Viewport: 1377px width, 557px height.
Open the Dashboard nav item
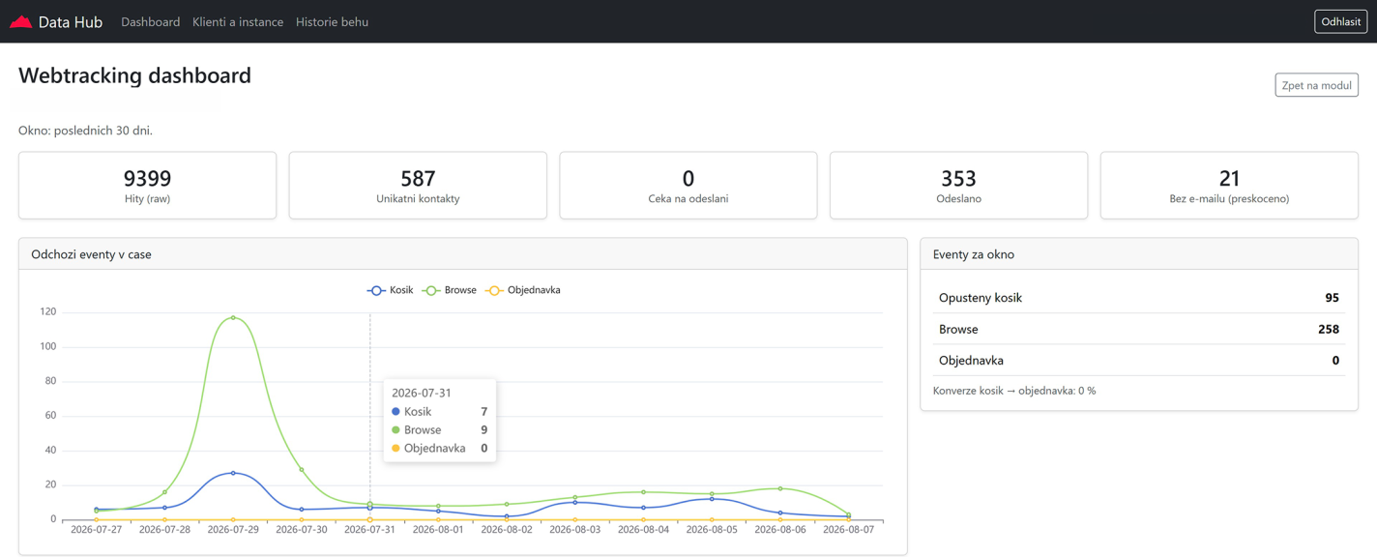click(x=150, y=21)
